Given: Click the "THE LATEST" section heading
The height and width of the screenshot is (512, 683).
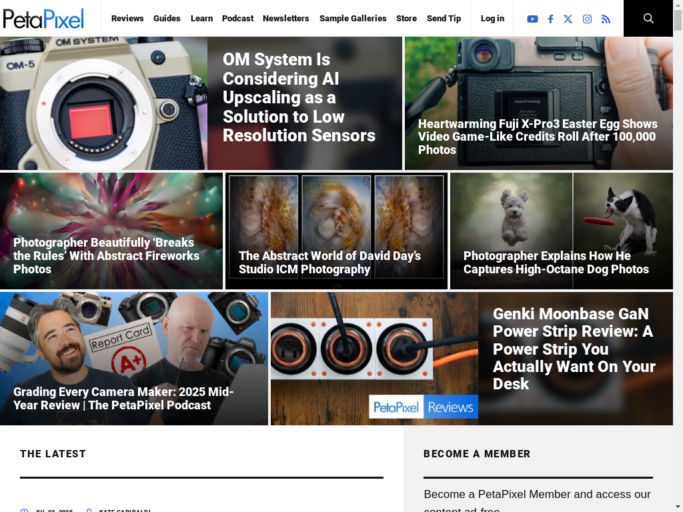Looking at the screenshot, I should [53, 453].
